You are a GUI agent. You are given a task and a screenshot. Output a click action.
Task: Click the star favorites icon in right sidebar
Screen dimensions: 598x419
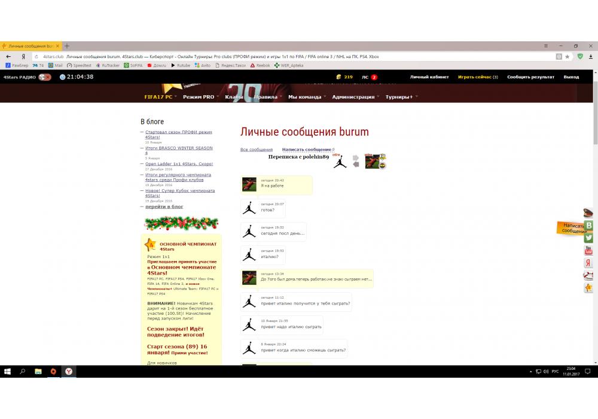tap(589, 288)
